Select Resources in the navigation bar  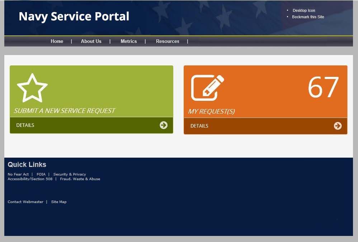point(168,41)
